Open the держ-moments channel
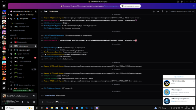 tap(23, 54)
